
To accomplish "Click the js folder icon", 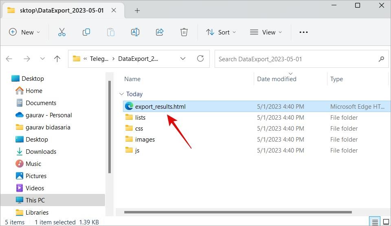I will tap(129, 150).
